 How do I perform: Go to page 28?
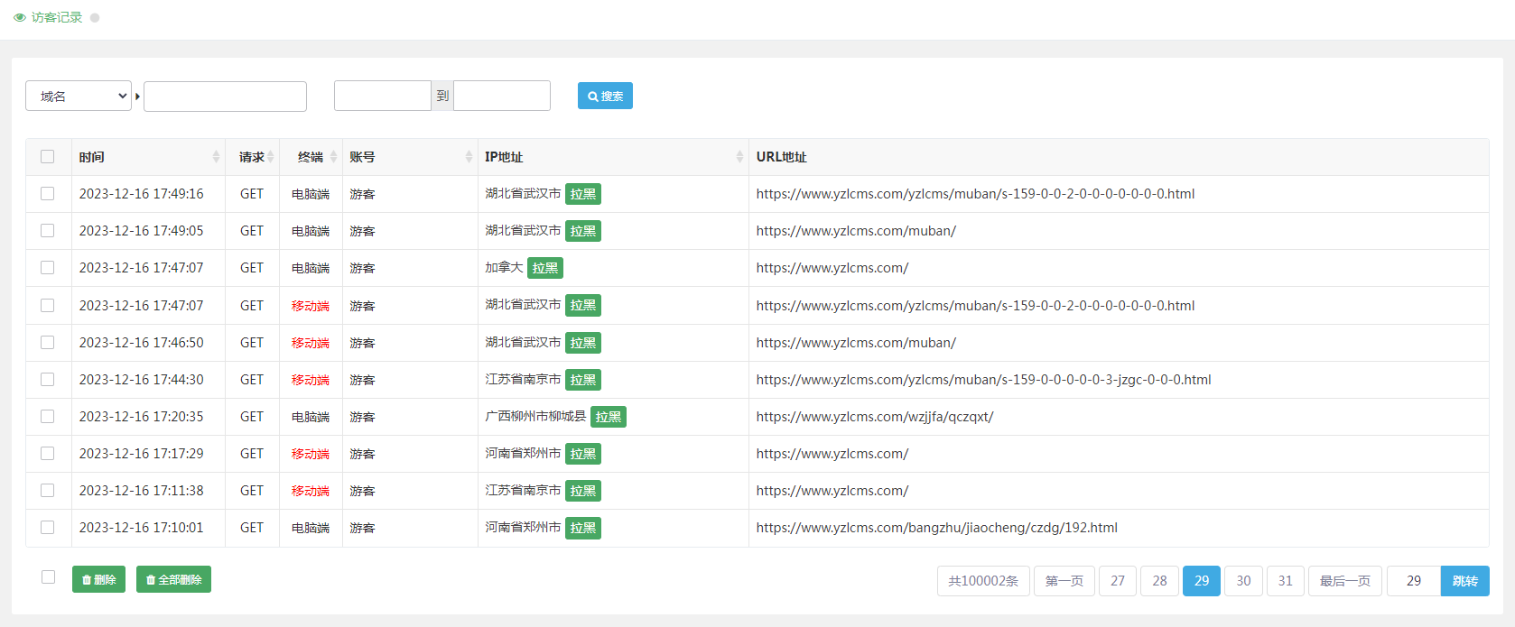click(x=1159, y=581)
